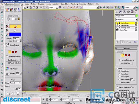Collapse the Parameters rollout
This screenshot has height=104, width=139.
pos(126,48)
